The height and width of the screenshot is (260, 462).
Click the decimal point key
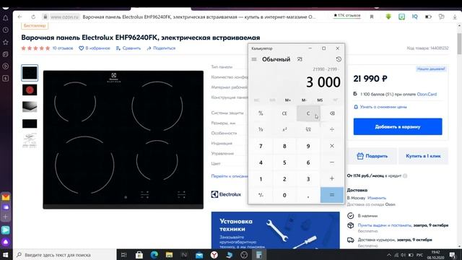(x=308, y=195)
